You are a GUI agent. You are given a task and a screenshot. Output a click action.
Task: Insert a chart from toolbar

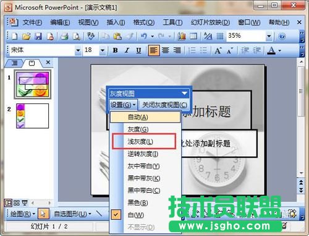click(182, 37)
